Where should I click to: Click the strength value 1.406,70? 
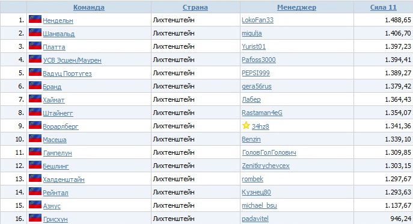[398, 33]
